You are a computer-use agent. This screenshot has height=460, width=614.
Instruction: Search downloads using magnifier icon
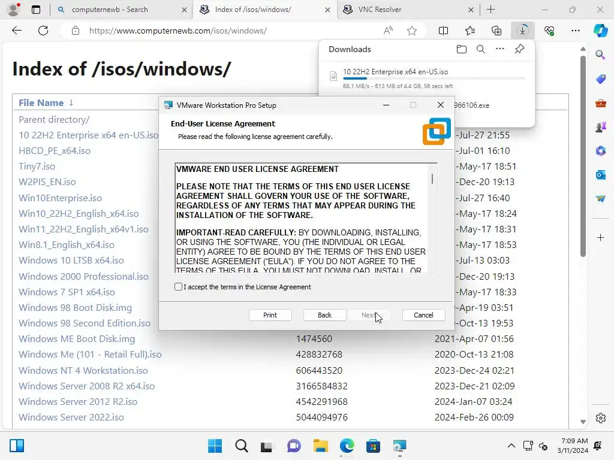tap(480, 49)
